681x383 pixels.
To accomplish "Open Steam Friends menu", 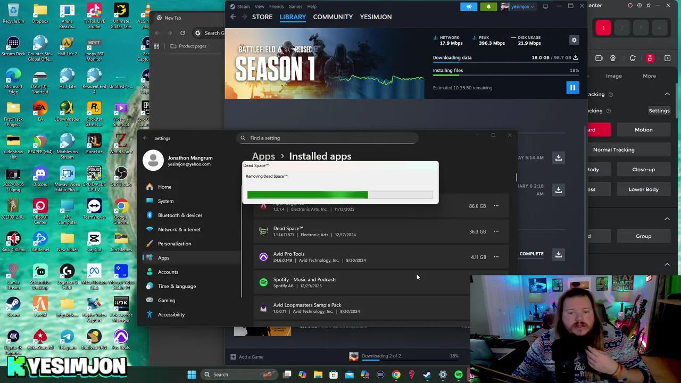I will click(x=276, y=6).
